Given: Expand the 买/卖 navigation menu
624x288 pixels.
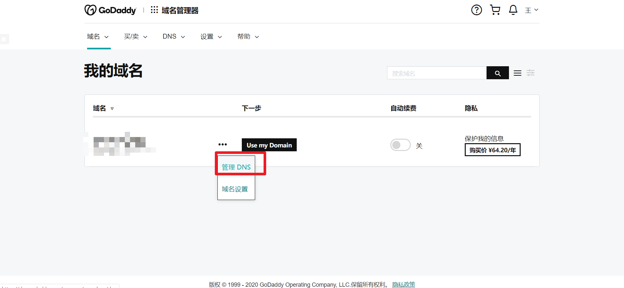Looking at the screenshot, I should (x=136, y=37).
